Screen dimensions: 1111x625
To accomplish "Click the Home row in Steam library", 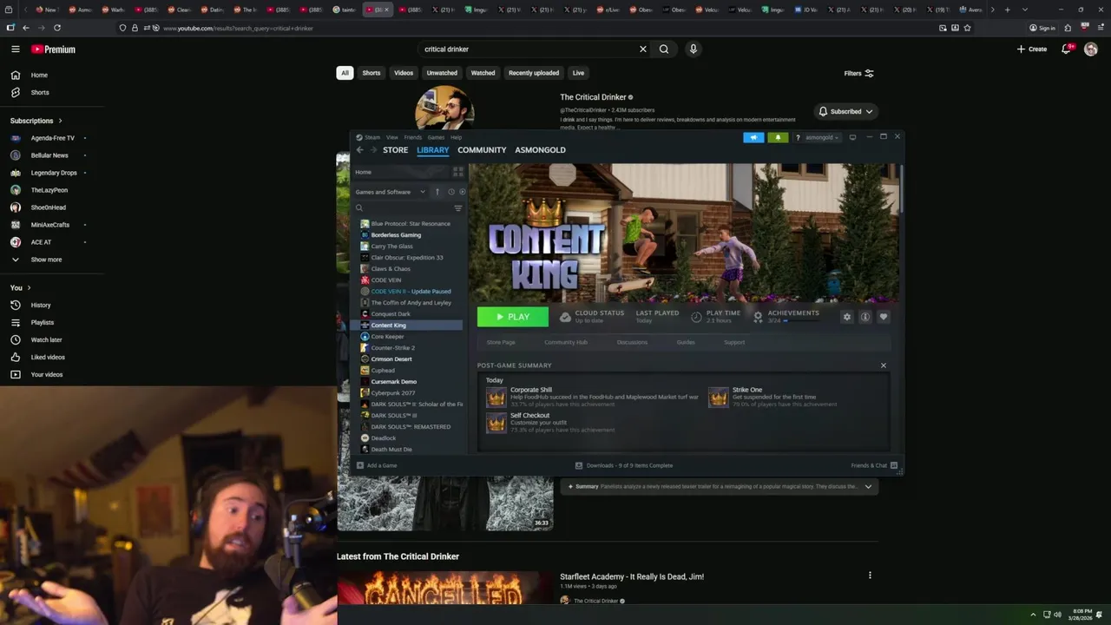I will (401, 172).
